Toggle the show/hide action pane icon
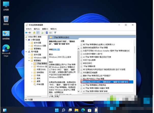This screenshot has height=113, width=154. (50, 33)
